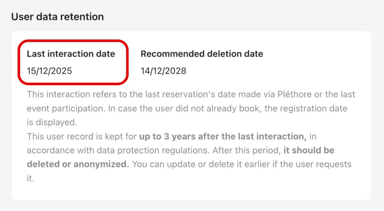384x211 pixels.
Task: Click 'This user record is kept for' text
Action: [x=82, y=136]
